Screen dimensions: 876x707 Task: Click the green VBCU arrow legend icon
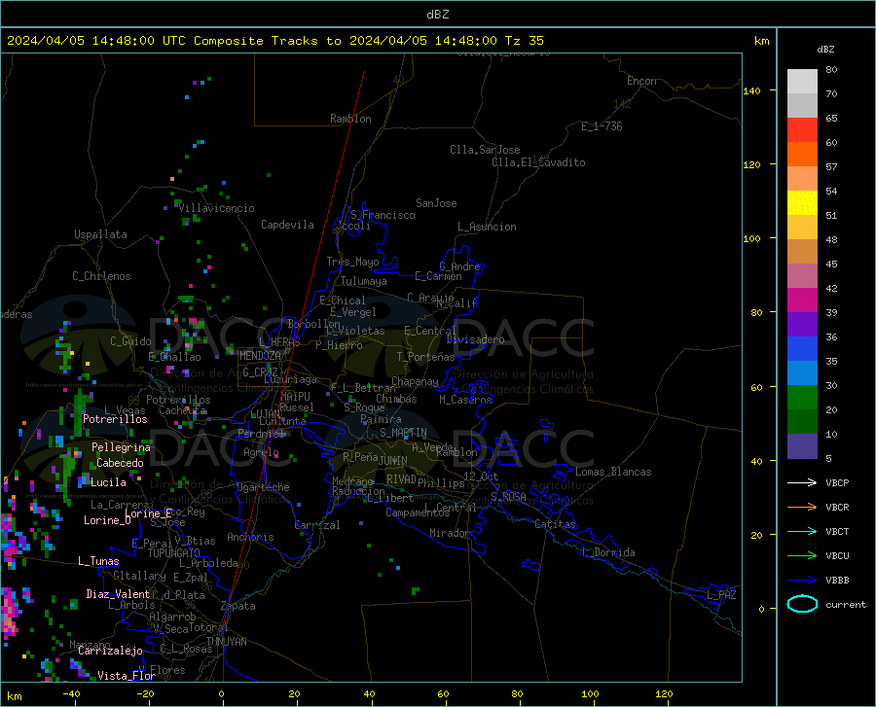[802, 556]
